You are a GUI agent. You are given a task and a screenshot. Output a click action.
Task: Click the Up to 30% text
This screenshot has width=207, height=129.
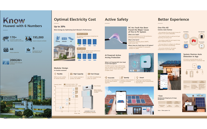pyautogui.click(x=60, y=27)
